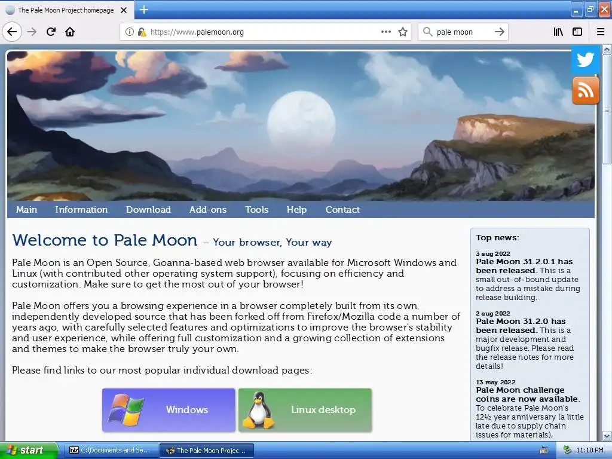Open page actions three-dot menu

pos(385,32)
